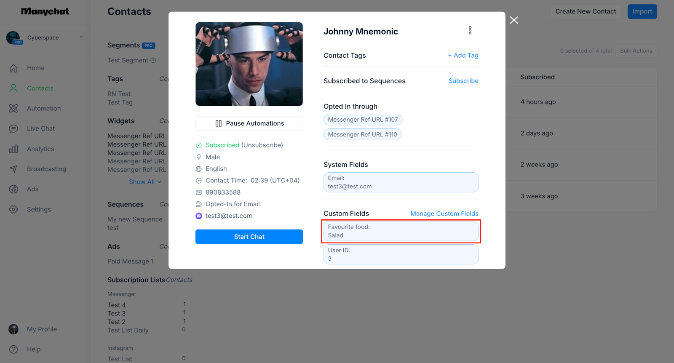This screenshot has width=674, height=363.
Task: Expand widgets list with Show All
Action: tap(144, 182)
